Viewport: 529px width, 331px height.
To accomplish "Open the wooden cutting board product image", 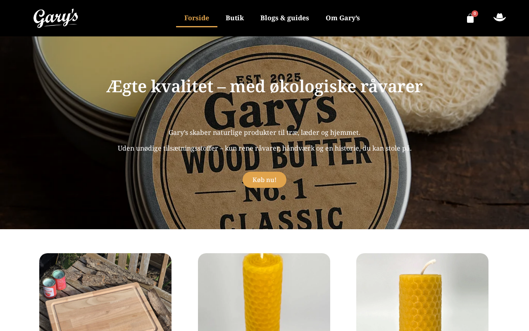I will (105, 292).
